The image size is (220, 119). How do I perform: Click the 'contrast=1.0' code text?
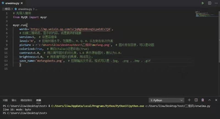(x=29, y=53)
